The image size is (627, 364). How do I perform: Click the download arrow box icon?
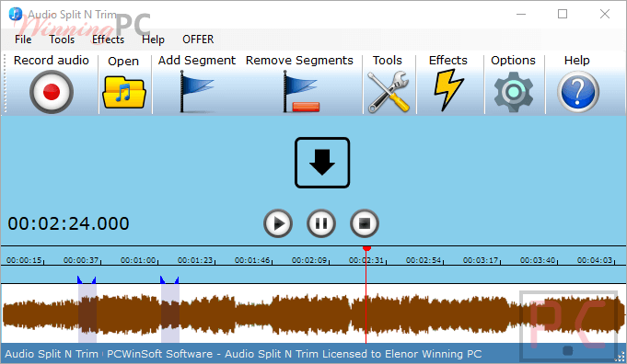tap(322, 163)
